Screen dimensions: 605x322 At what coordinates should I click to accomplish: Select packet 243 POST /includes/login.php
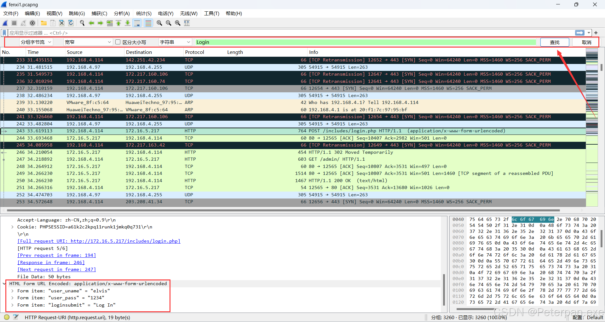tap(293, 131)
